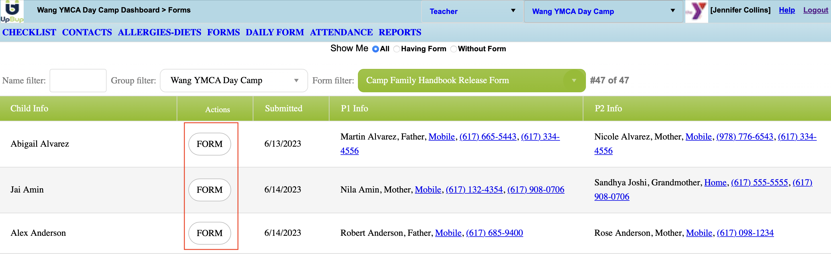Screen dimensions: 831x254
Task: Call Rose Anderson at (617) 098-1234
Action: coord(745,233)
